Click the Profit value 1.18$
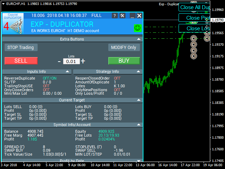 [x=32, y=139]
